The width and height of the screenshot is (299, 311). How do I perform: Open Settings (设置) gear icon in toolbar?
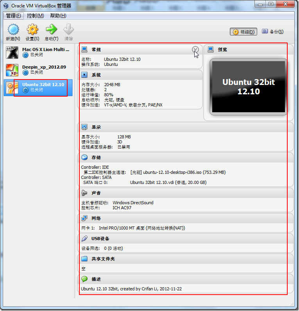point(32,29)
